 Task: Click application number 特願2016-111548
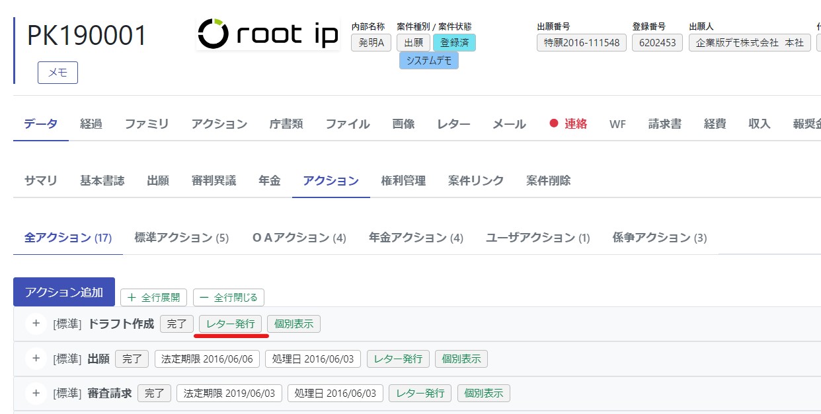coord(582,43)
